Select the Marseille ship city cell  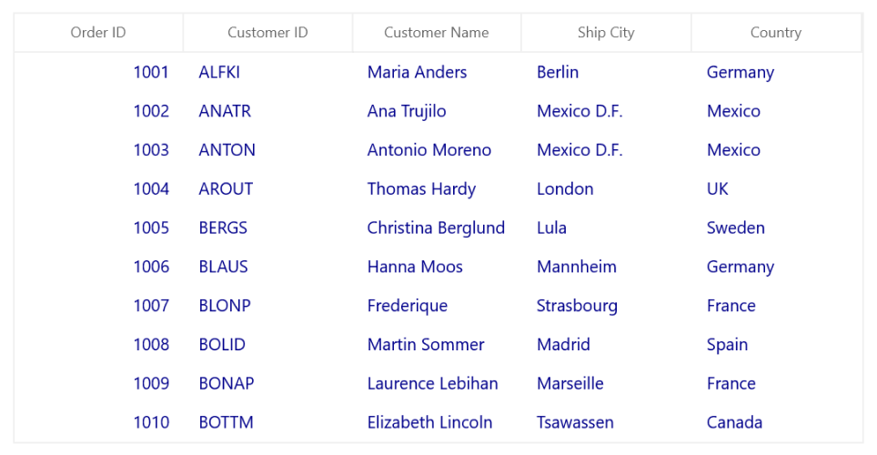570,384
